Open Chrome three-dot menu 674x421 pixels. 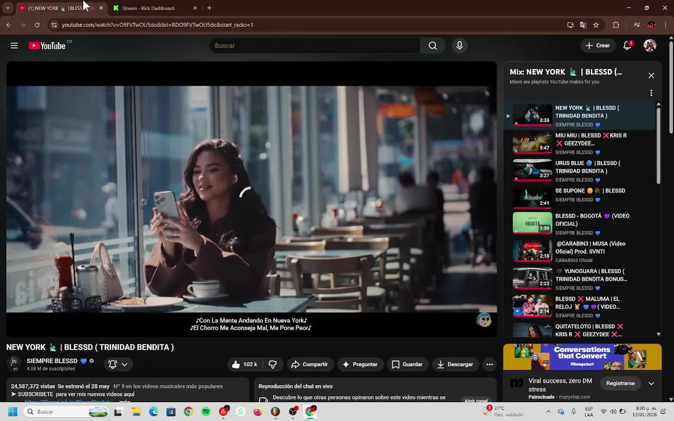pyautogui.click(x=665, y=25)
